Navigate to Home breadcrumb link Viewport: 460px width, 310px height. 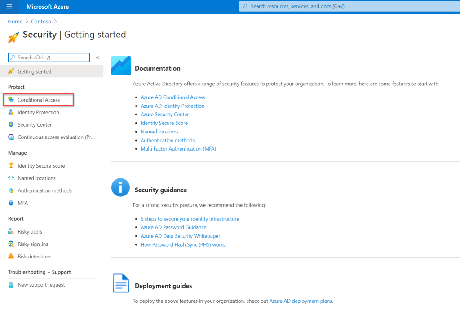pos(15,21)
